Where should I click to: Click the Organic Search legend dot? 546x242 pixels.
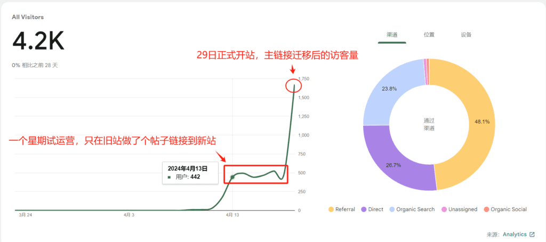(393, 209)
